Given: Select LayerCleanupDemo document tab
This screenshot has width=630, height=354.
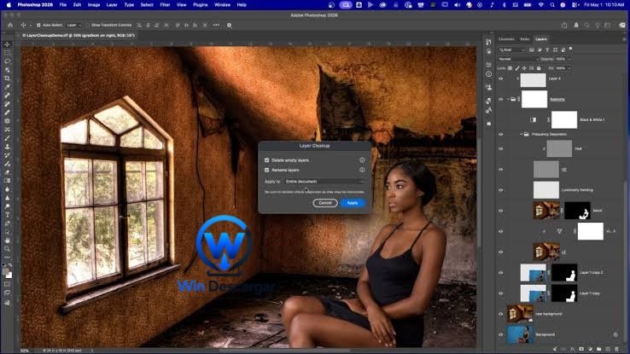Looking at the screenshot, I should [x=78, y=36].
